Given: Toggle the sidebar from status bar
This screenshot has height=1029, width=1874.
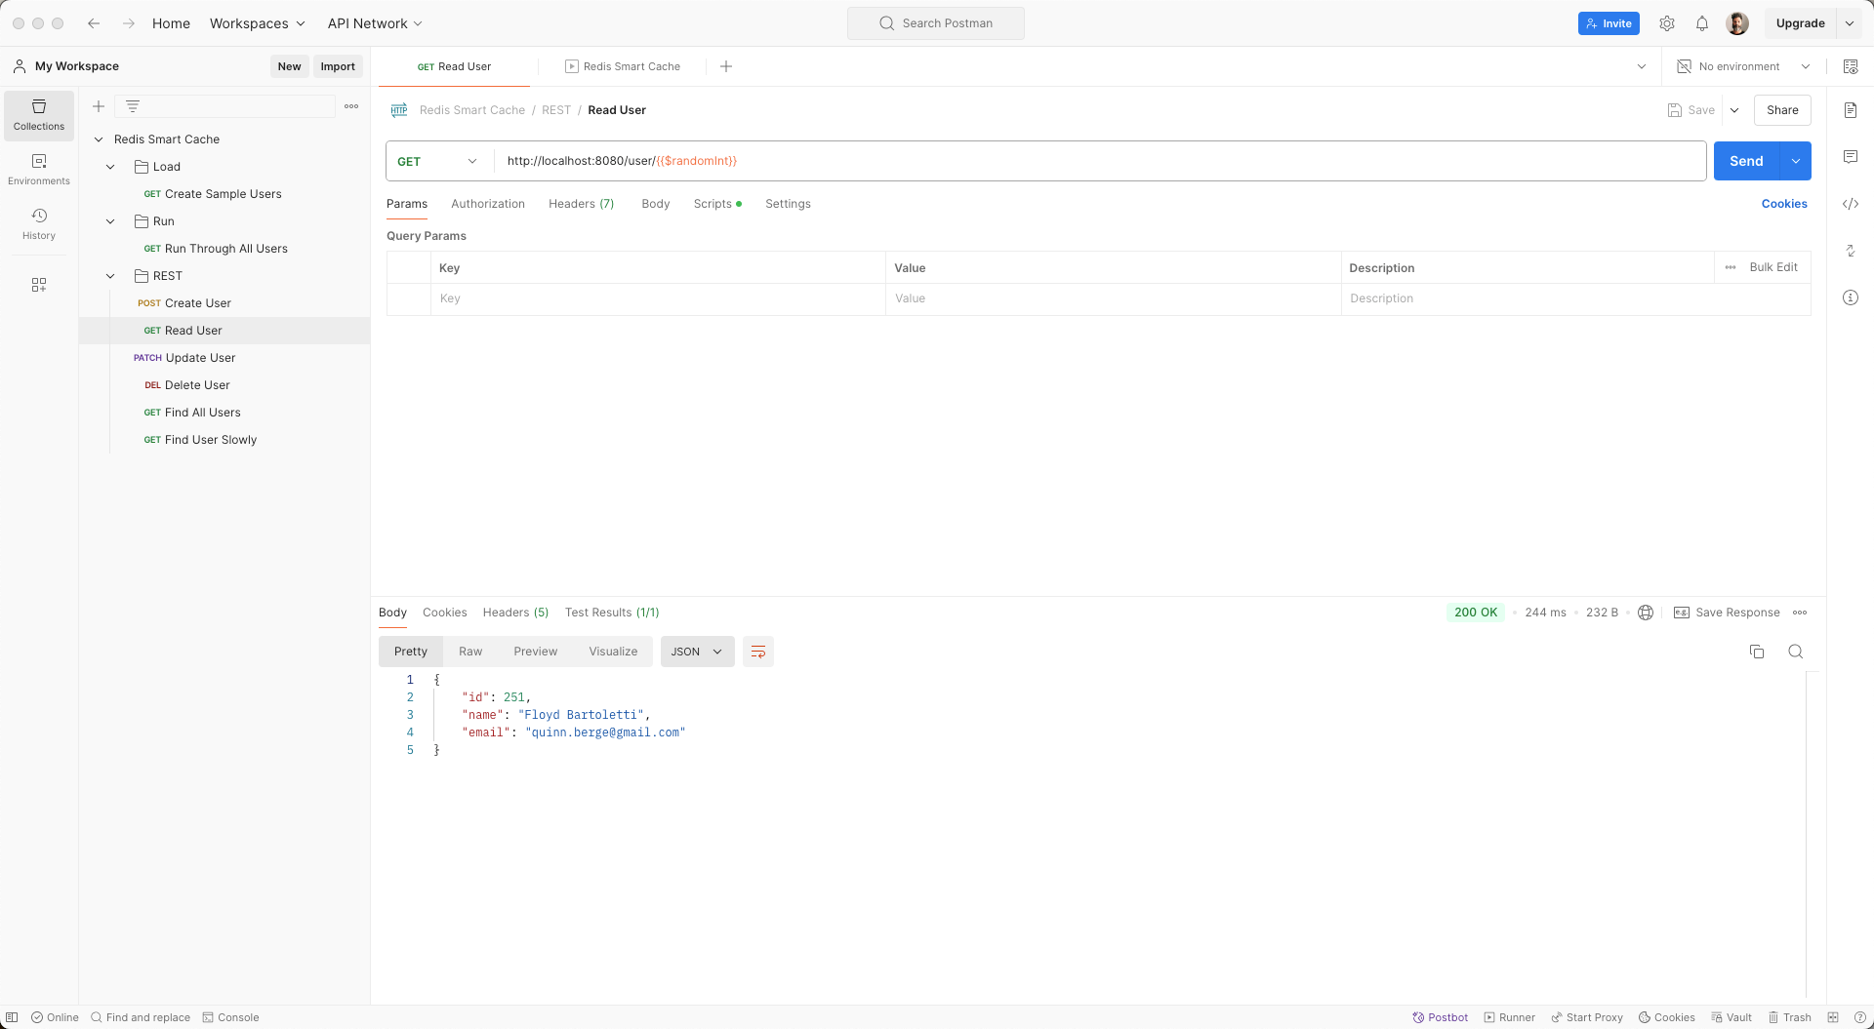Looking at the screenshot, I should [12, 1017].
